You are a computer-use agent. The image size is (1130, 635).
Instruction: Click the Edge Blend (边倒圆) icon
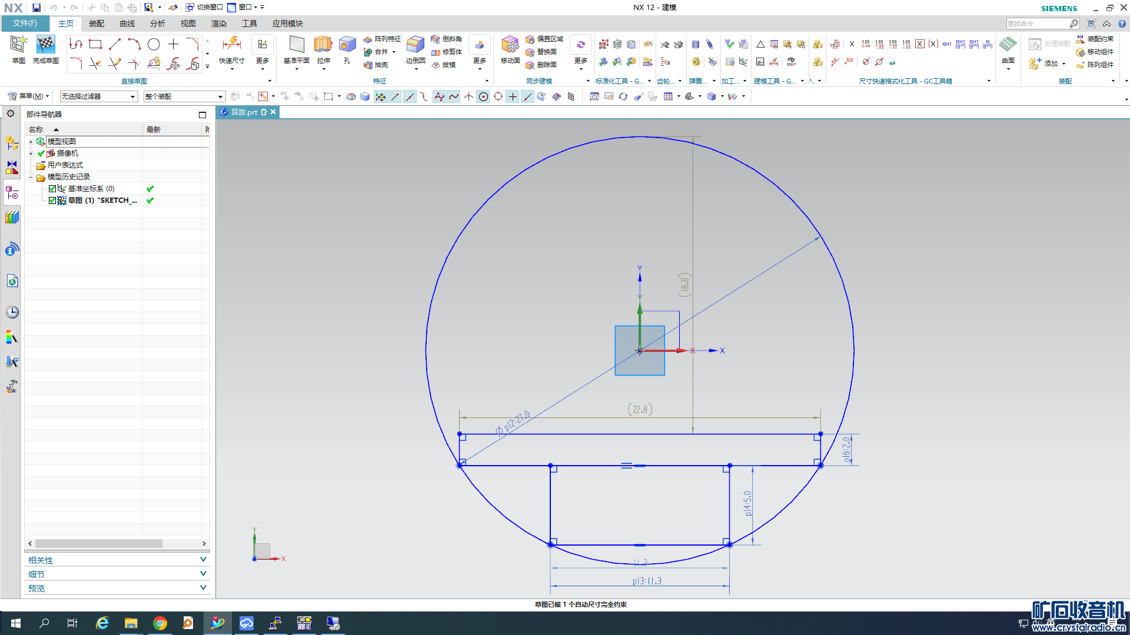(x=416, y=45)
